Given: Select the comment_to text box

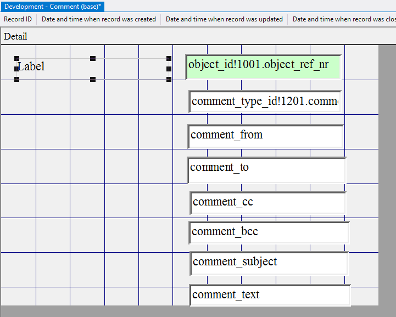Looking at the screenshot, I should click(266, 170).
